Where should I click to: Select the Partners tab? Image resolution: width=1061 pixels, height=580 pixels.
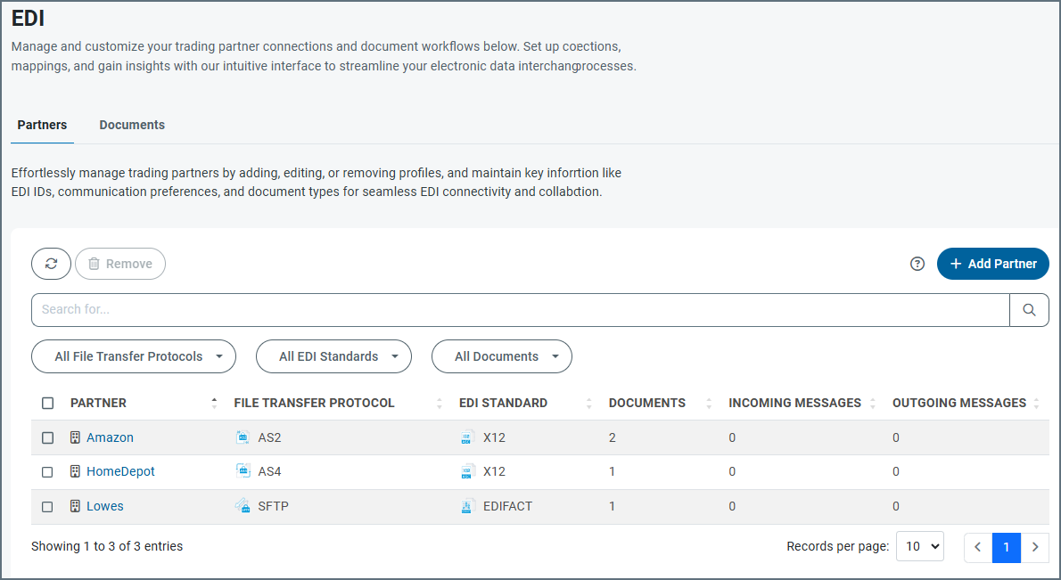tap(42, 125)
